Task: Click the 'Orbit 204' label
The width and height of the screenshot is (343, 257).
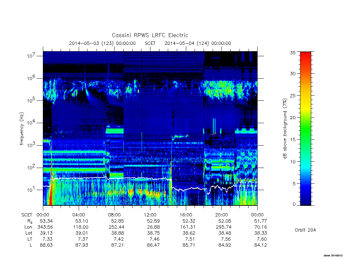Action: [305, 230]
